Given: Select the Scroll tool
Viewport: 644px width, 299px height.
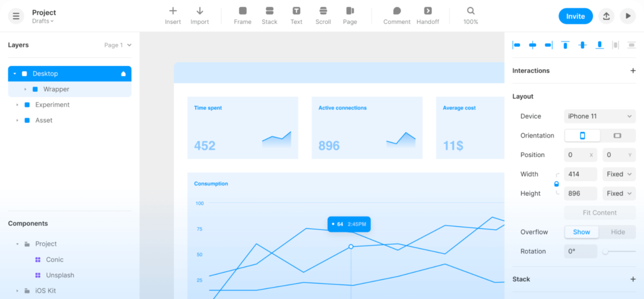Looking at the screenshot, I should point(323,16).
